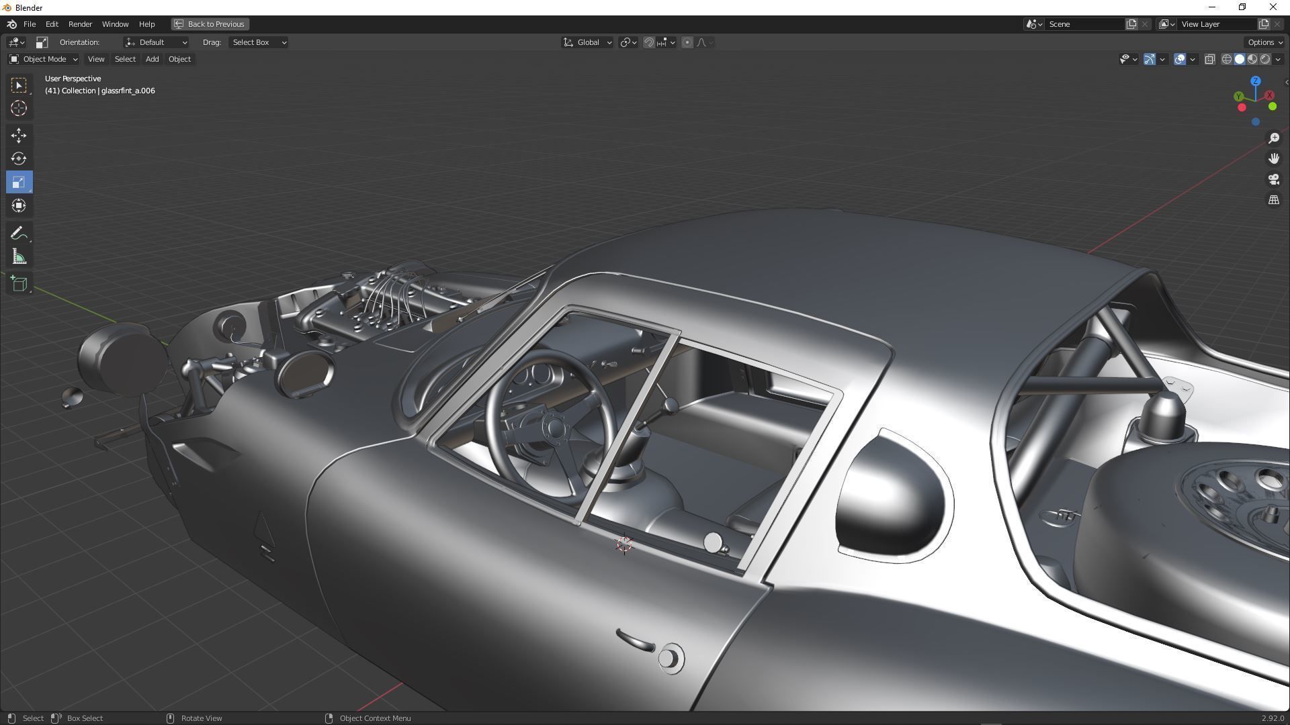Click the Back to Previous button
This screenshot has width=1290, height=725.
tap(210, 24)
